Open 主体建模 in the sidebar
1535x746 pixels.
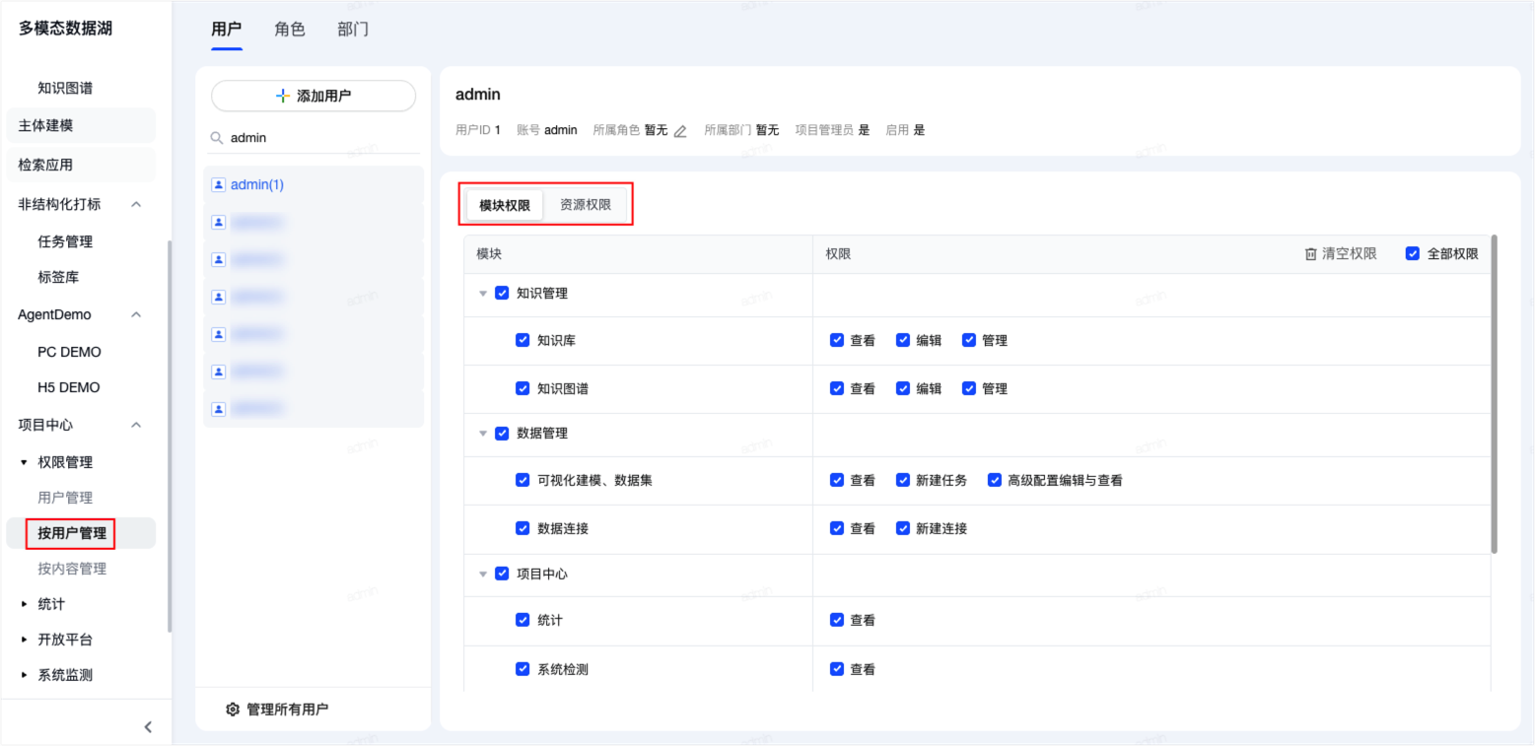pyautogui.click(x=81, y=125)
